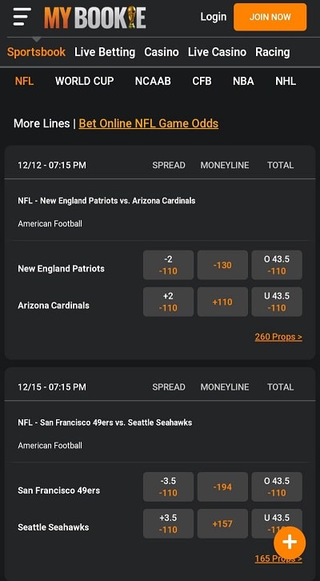
Task: Choose Over 43.5 for Patriots game
Action: pos(277,265)
